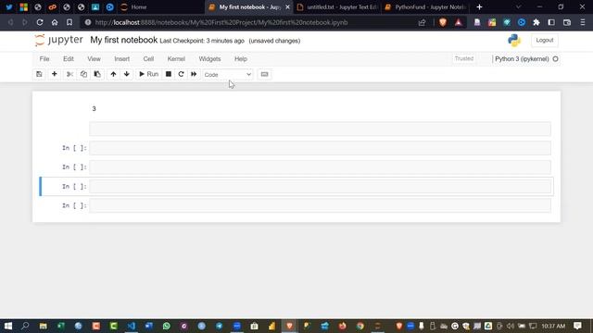593x333 pixels.
Task: Open the Cell menu
Action: click(148, 59)
